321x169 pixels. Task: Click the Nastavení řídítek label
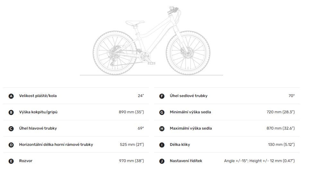(x=186, y=161)
